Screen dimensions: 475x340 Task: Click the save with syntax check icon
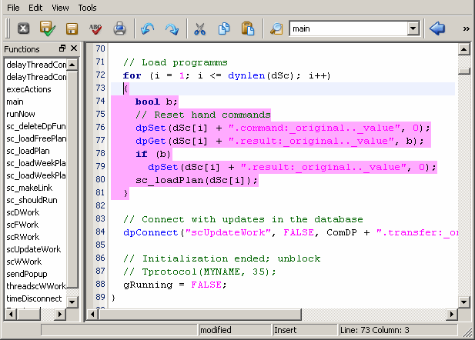point(47,28)
